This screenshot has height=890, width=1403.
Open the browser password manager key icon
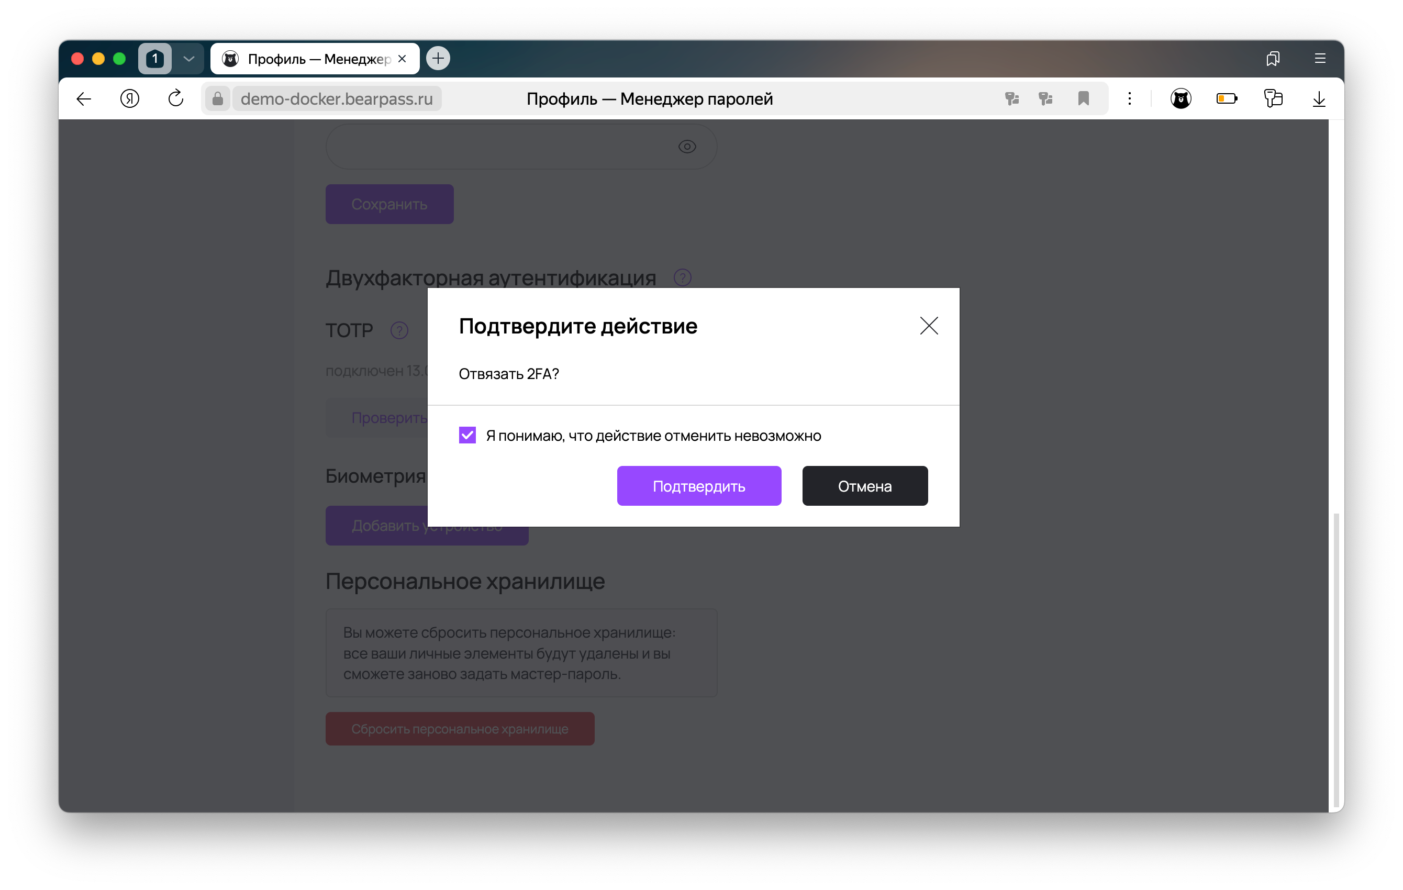point(1274,98)
